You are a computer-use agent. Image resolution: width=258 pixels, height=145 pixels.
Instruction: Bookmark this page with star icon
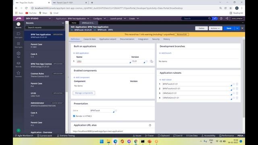231,8
